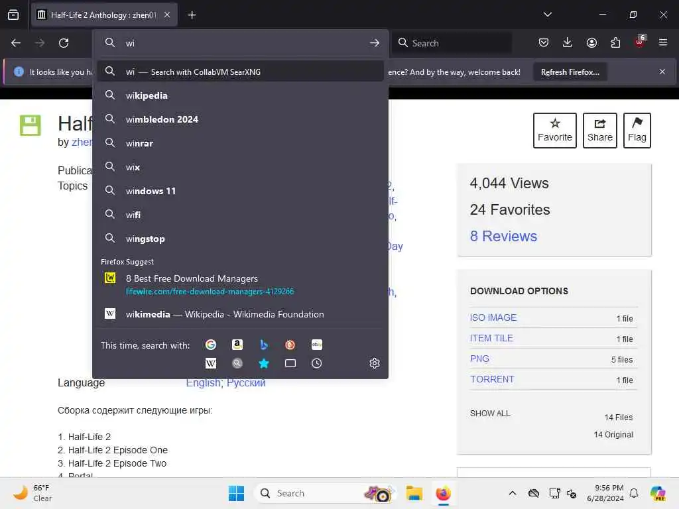Search history via the clock icon

tap(316, 363)
